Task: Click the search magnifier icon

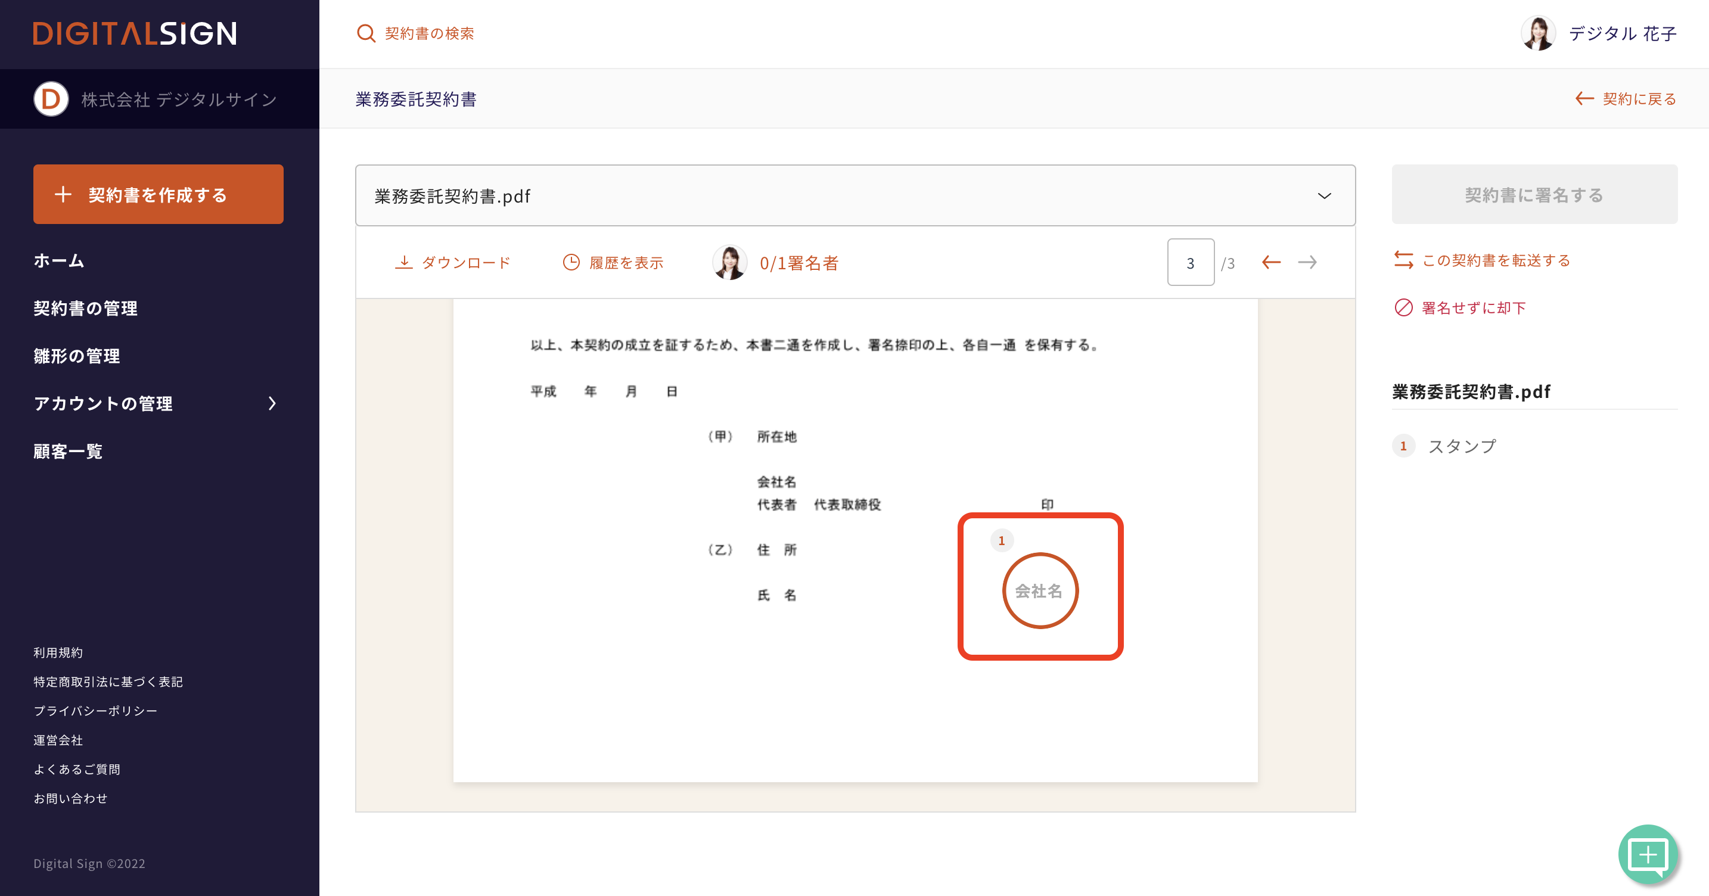Action: click(365, 33)
